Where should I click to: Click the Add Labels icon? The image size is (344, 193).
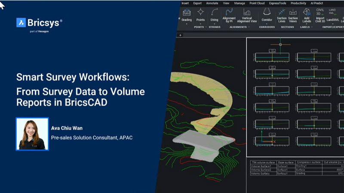click(307, 12)
